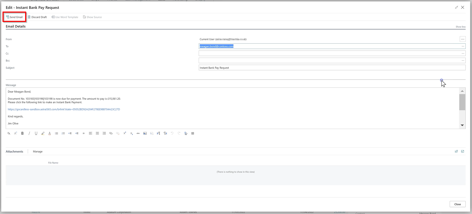Open the Bcc field lookup ellipsis
The height and width of the screenshot is (214, 472).
click(463, 61)
